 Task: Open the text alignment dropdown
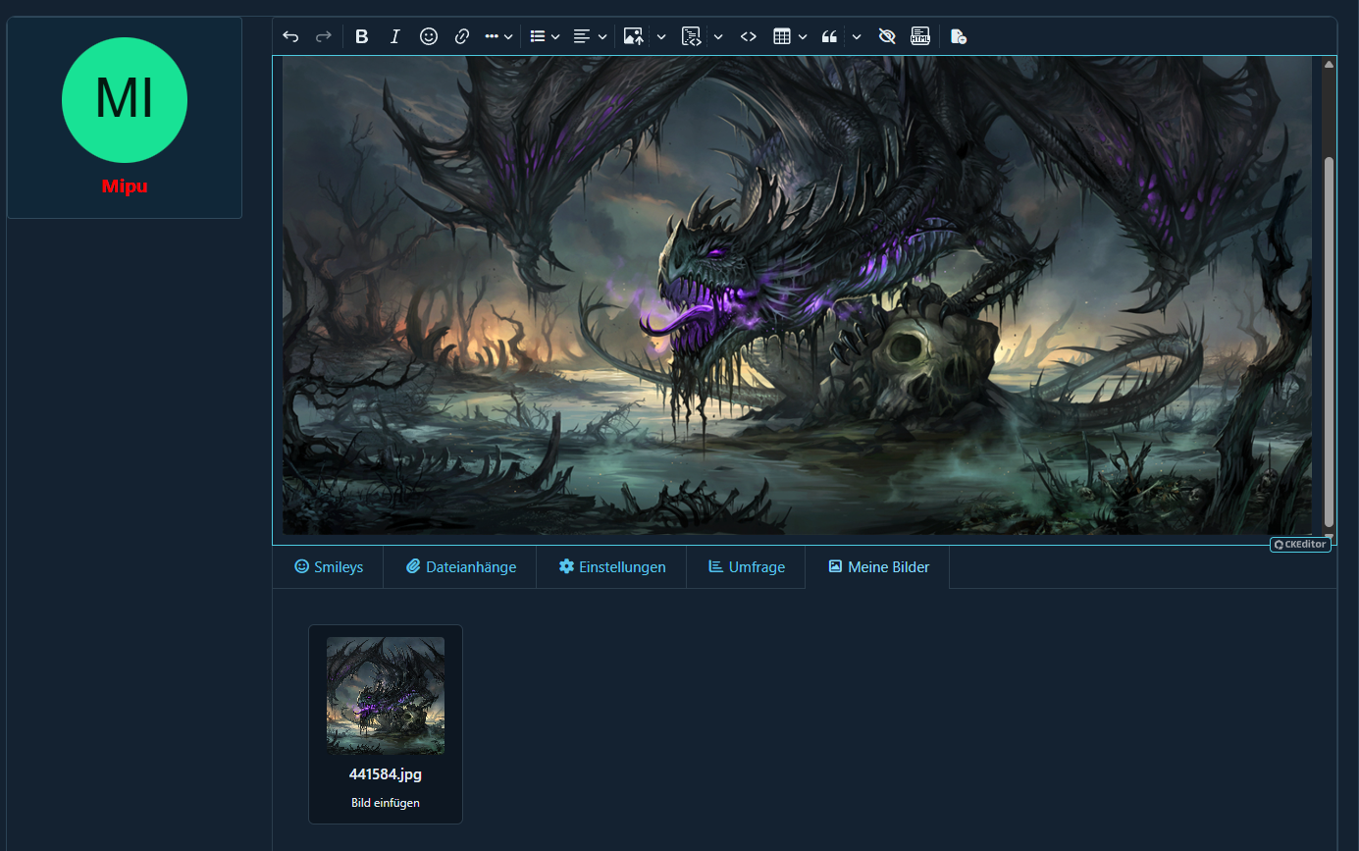590,36
